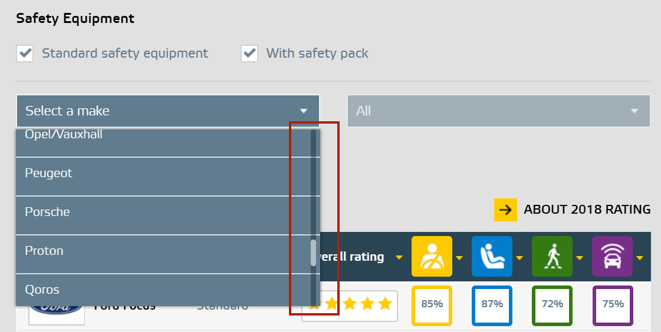Screen dimensions: 661x332
Task: Open the Select a make dropdown
Action: [x=168, y=111]
